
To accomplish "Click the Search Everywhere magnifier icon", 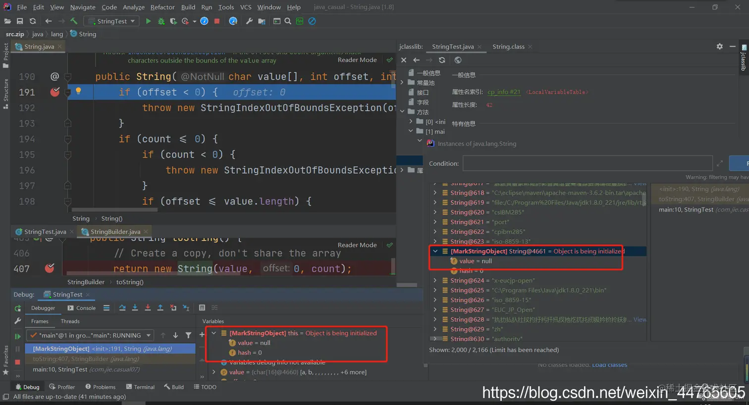I will 288,21.
